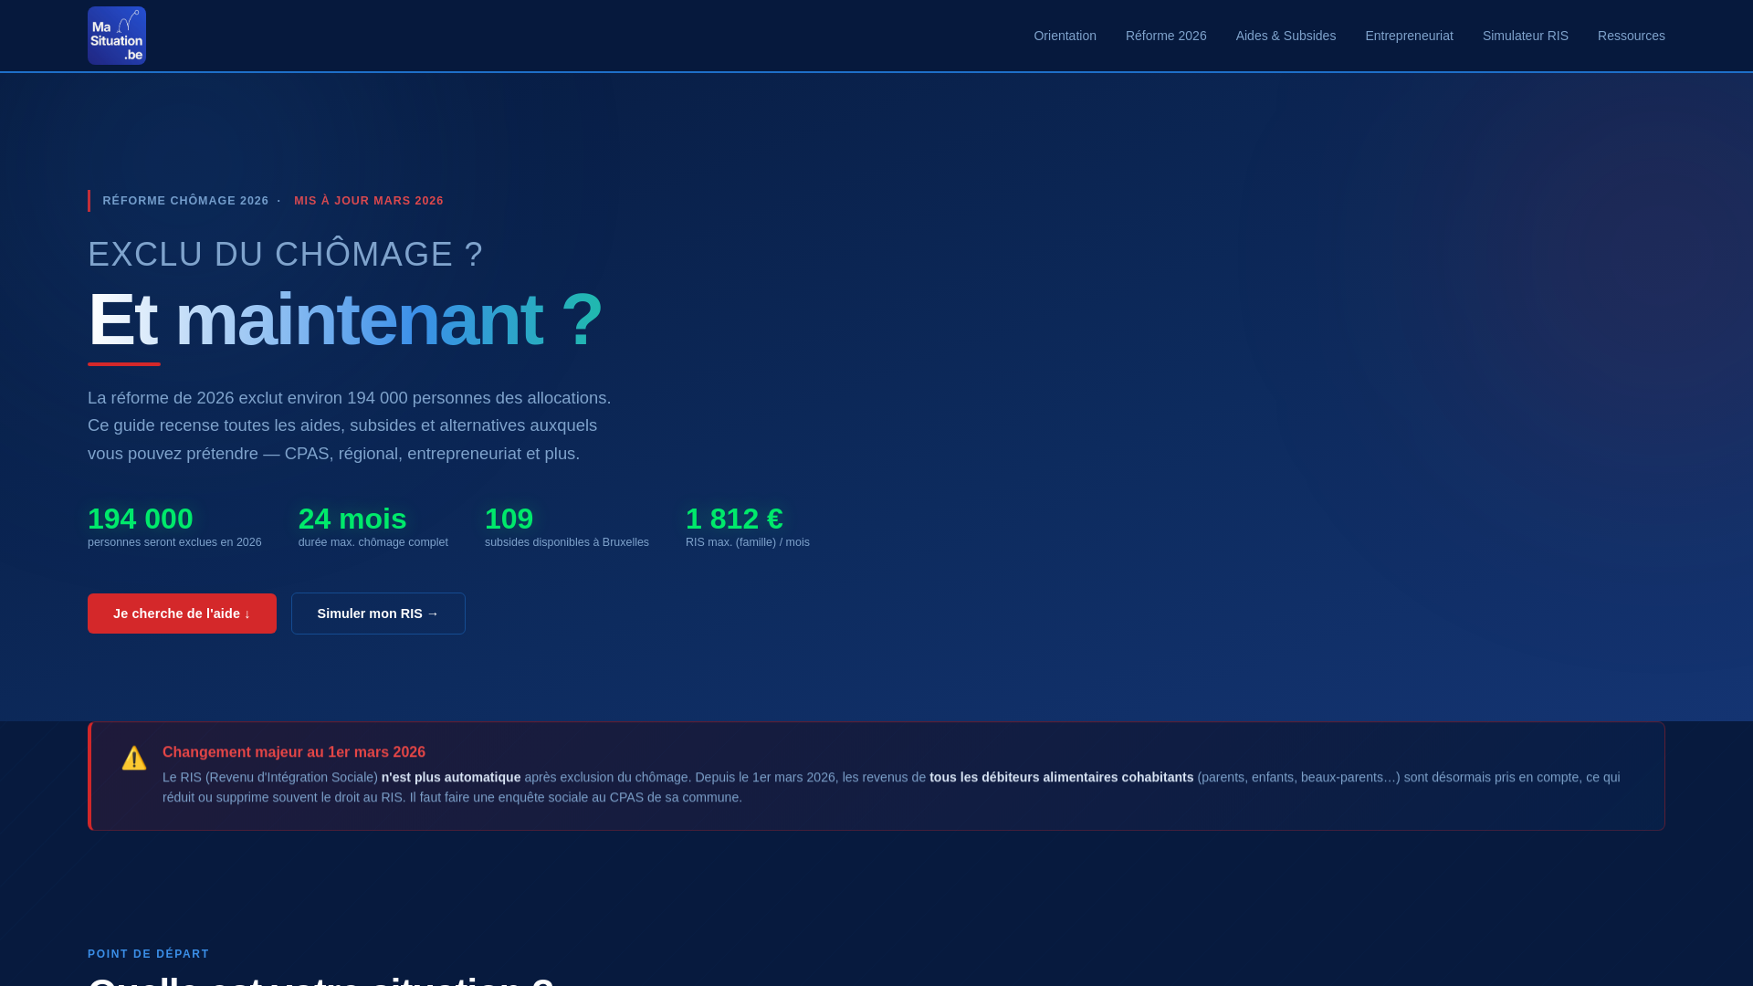Viewport: 1753px width, 986px height.
Task: Click bold text 'n'est plus automatique'
Action: click(451, 777)
